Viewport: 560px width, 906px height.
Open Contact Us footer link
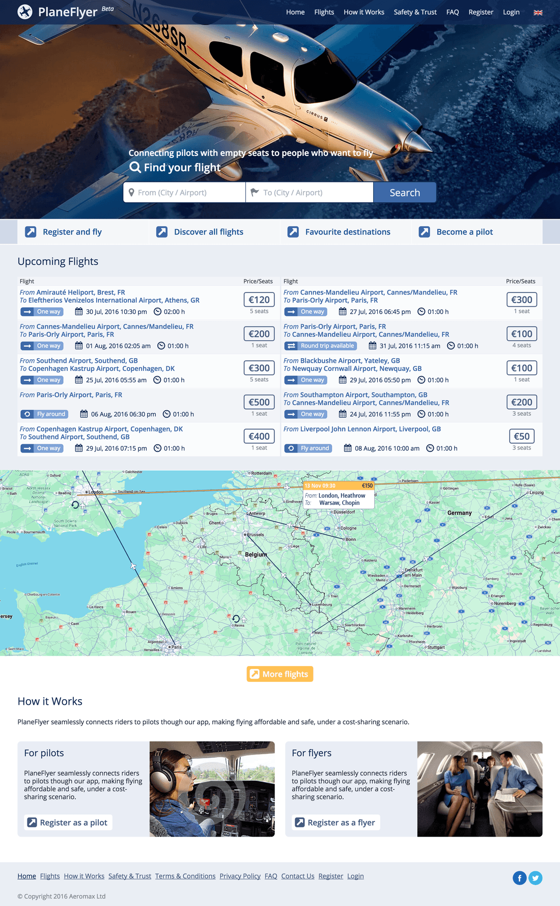click(x=298, y=876)
